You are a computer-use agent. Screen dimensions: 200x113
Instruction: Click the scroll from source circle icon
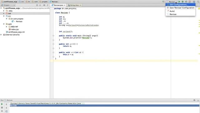click(x=37, y=5)
